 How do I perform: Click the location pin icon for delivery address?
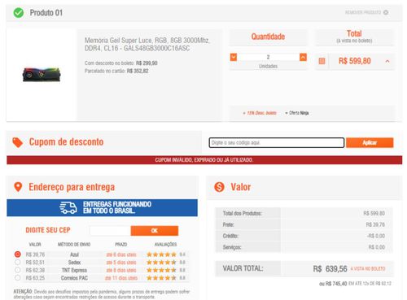[x=18, y=187]
